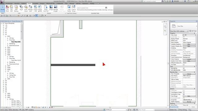
Task: Click the dark wall element in the plan
Action: tap(73, 65)
